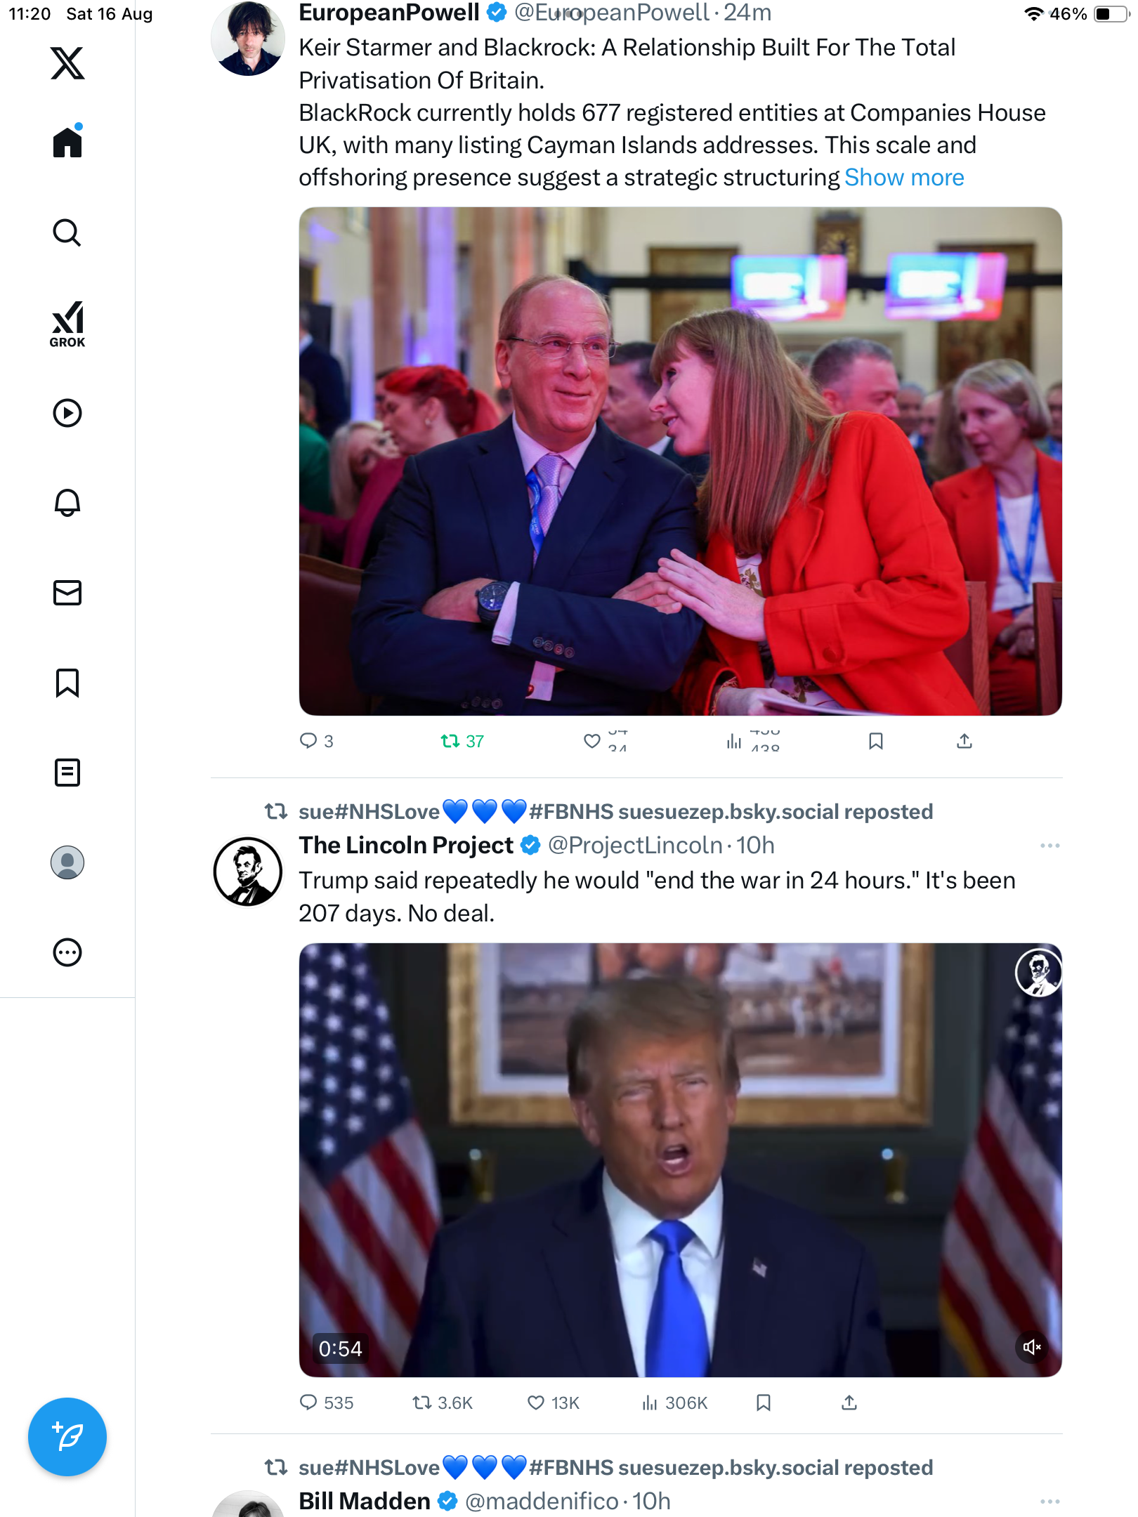Open more options on Lincoln Project post

pyautogui.click(x=1049, y=846)
